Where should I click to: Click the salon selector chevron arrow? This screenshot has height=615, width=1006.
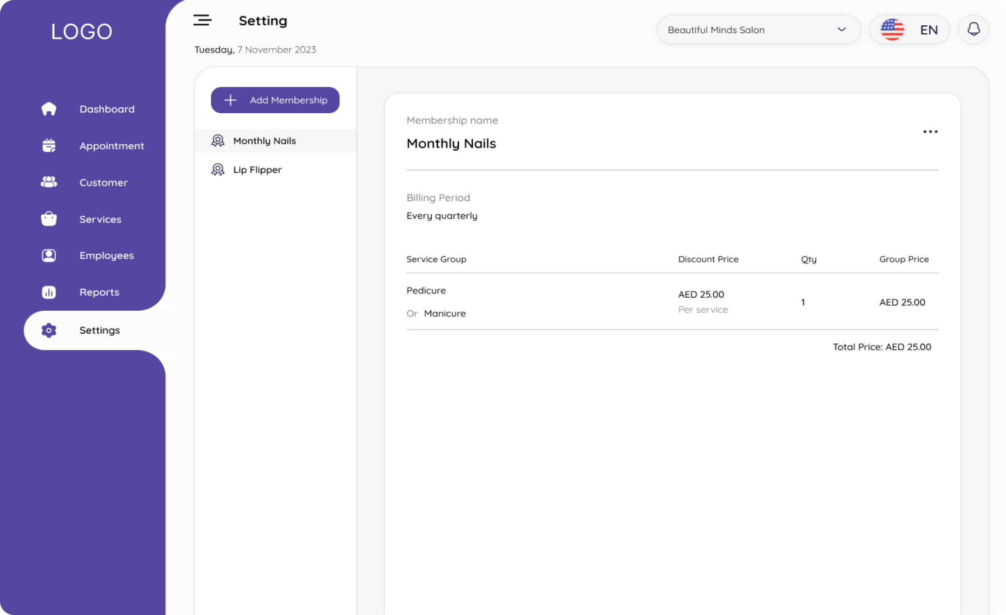point(842,29)
